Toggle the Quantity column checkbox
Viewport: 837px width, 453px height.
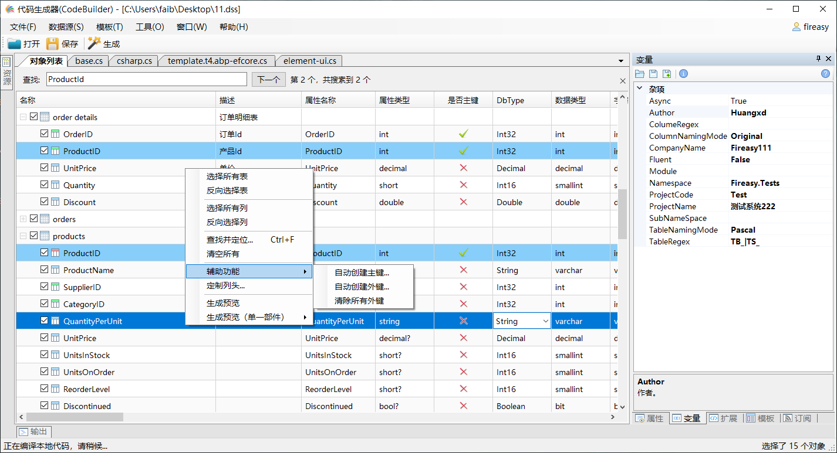[44, 185]
